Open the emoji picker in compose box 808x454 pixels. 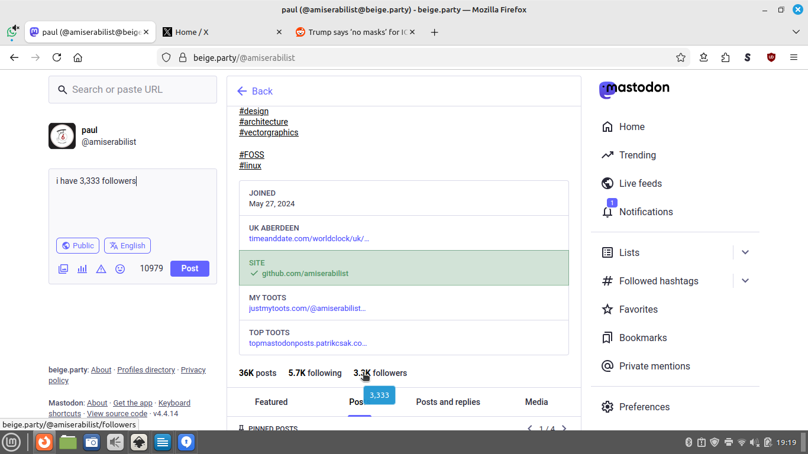coord(120,269)
